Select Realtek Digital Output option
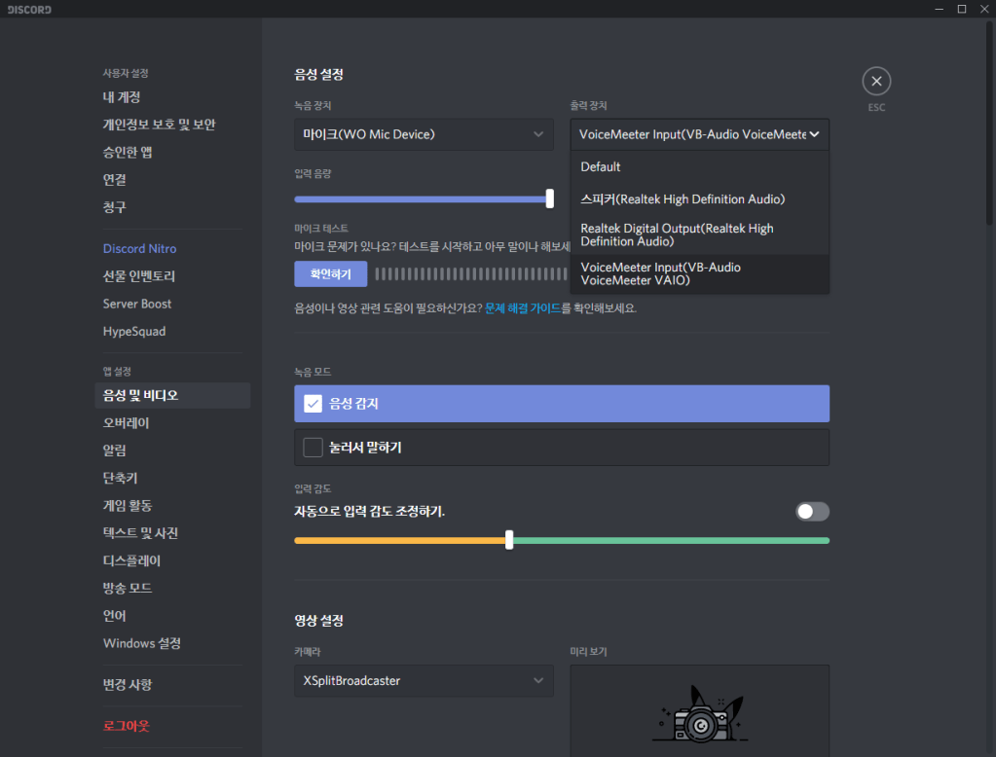The width and height of the screenshot is (996, 757). click(678, 234)
